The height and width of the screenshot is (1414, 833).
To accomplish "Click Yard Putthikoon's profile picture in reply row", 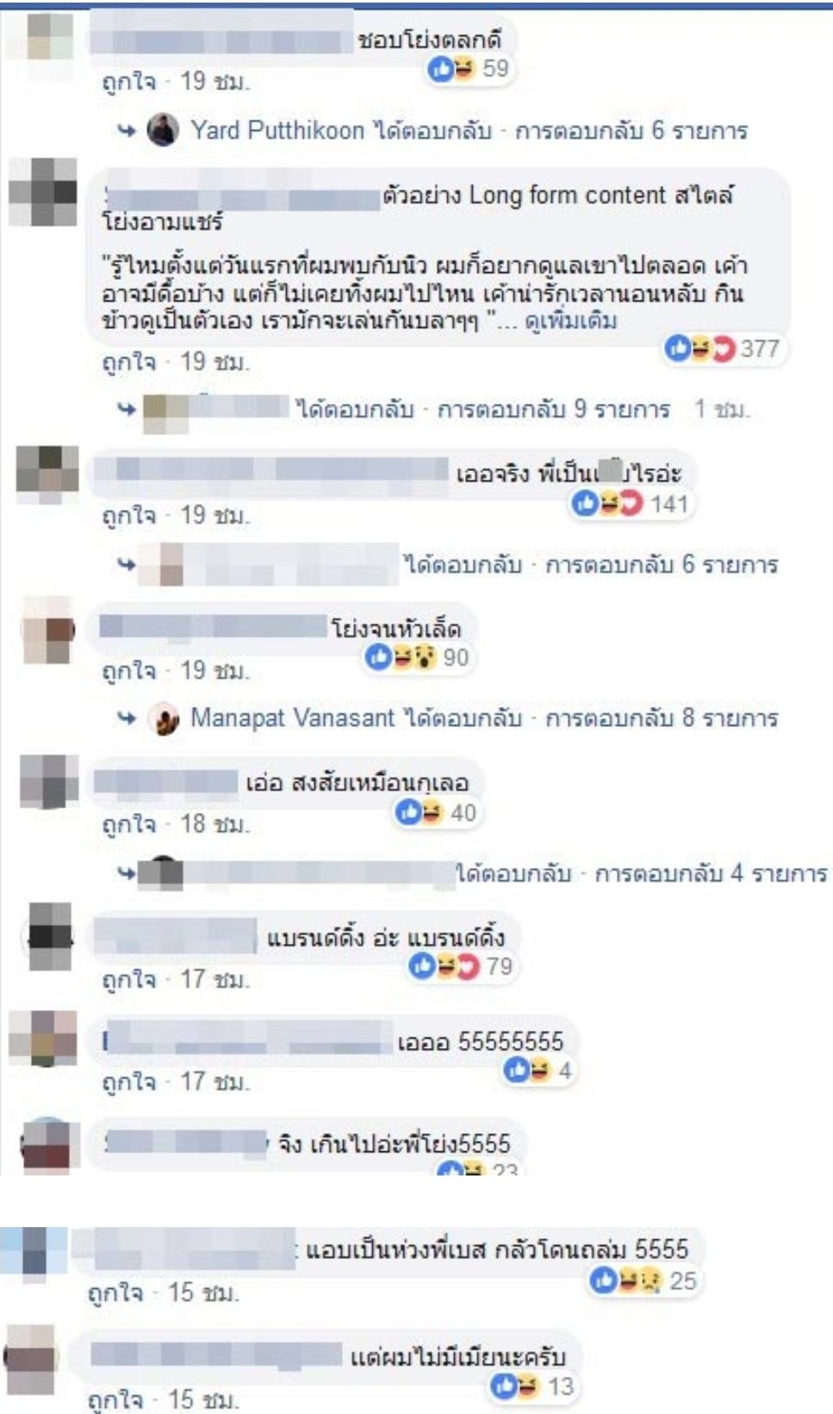I will pyautogui.click(x=163, y=131).
